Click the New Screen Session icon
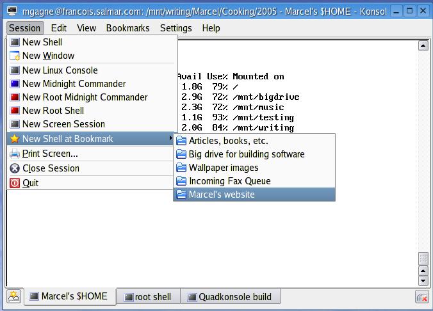The width and height of the screenshot is (433, 311). tap(15, 124)
